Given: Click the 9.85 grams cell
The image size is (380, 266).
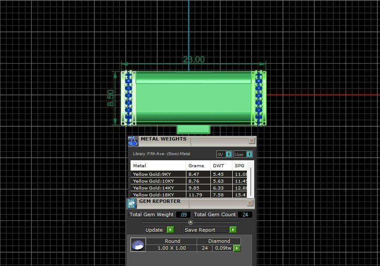Looking at the screenshot, I should point(198,188).
